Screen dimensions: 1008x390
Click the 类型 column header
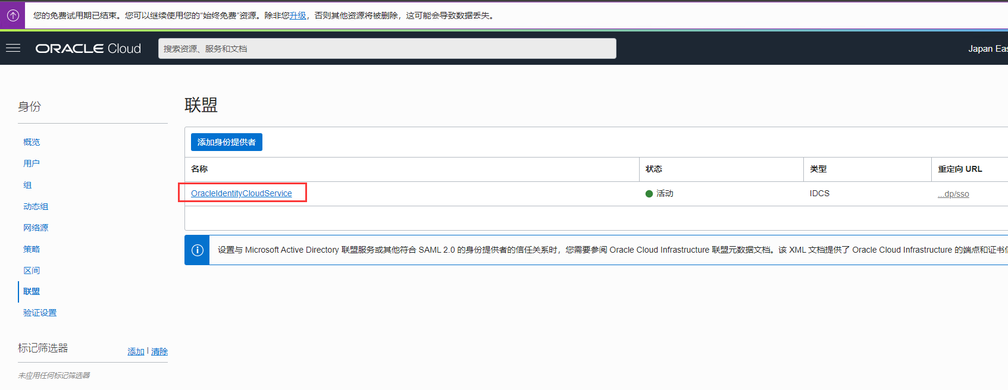point(818,169)
